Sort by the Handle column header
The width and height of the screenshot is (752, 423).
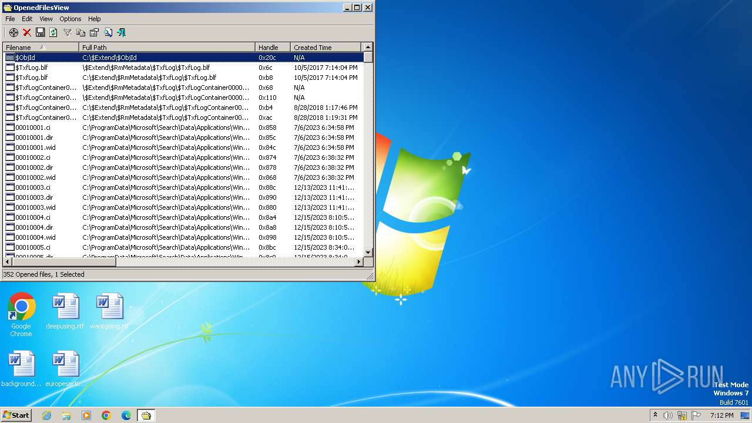pos(273,47)
